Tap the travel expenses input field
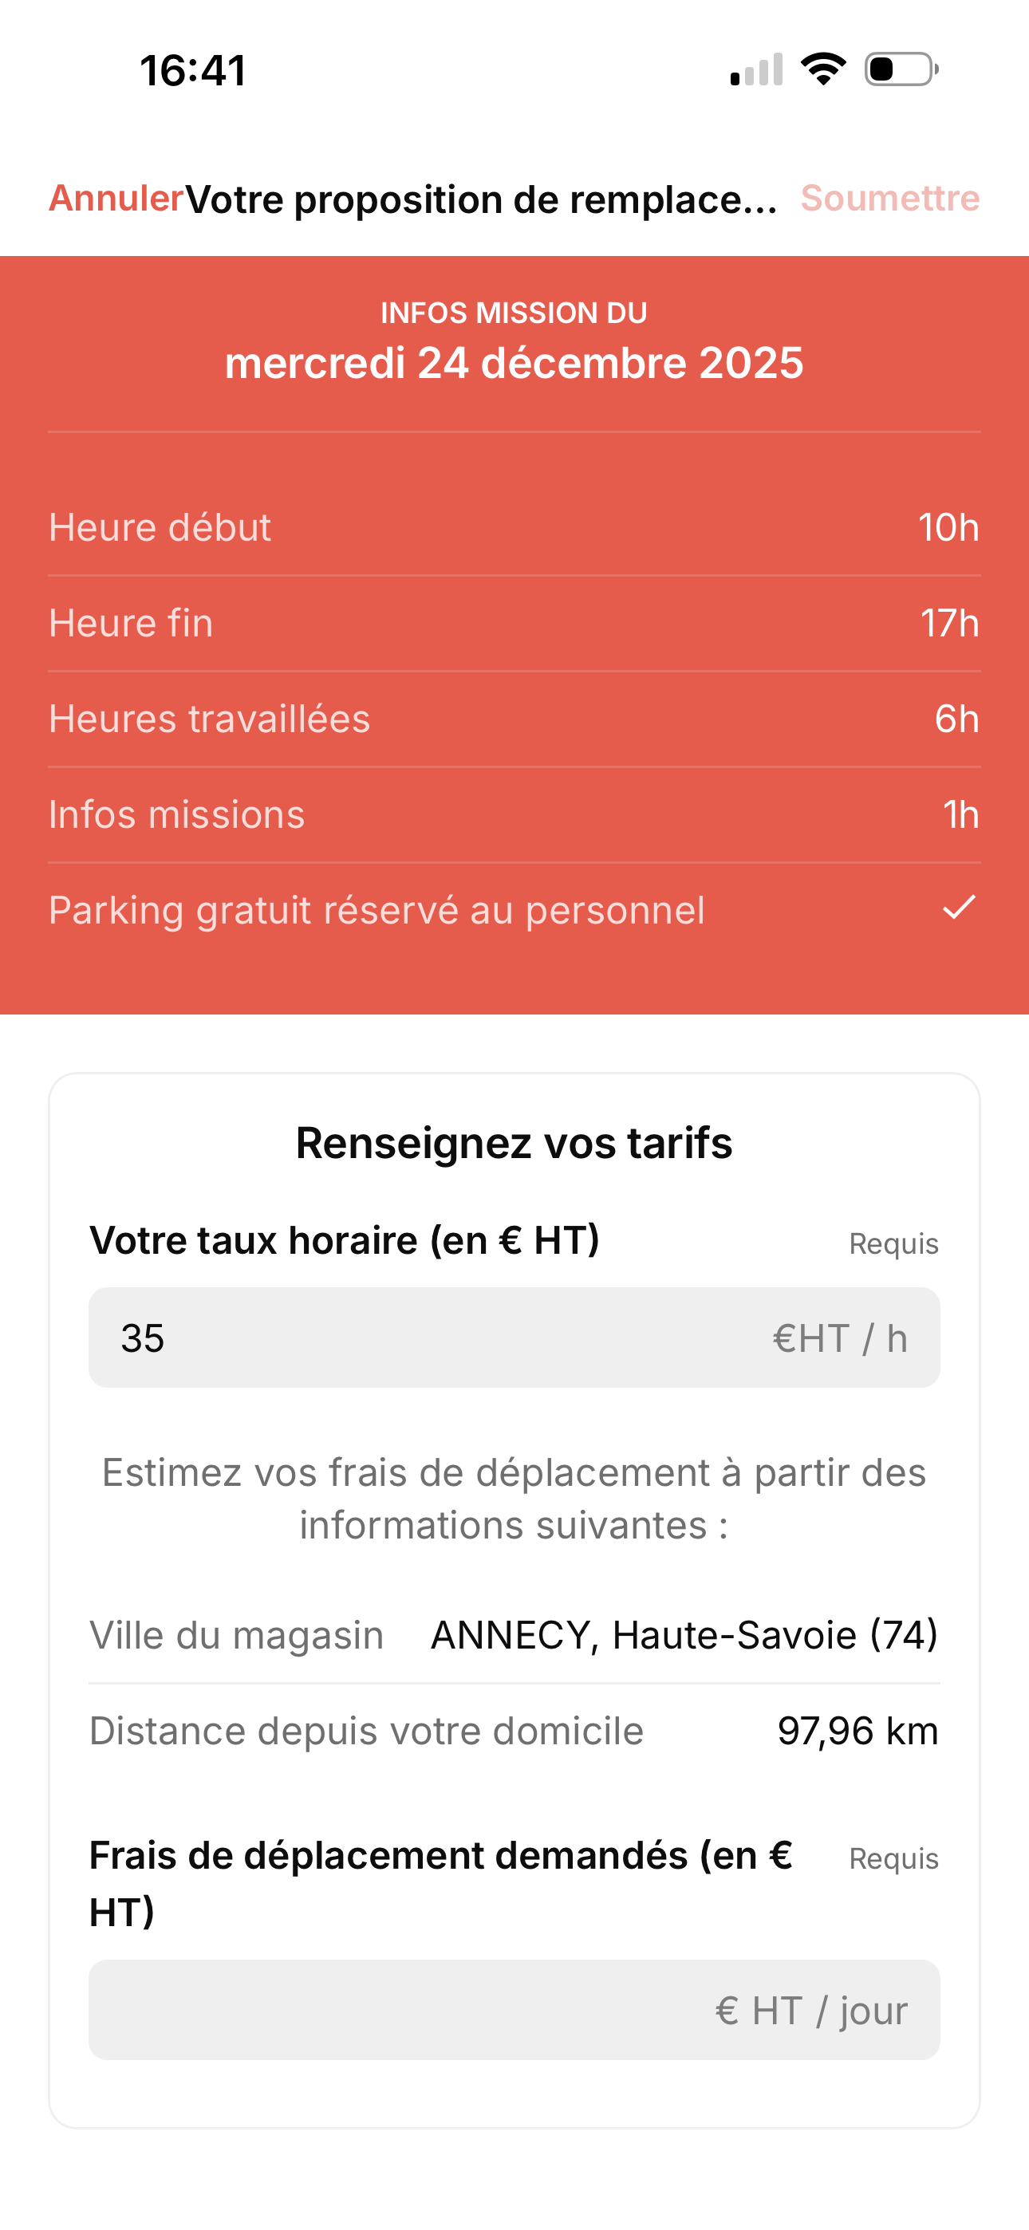Image resolution: width=1029 pixels, height=2230 pixels. coord(514,2009)
